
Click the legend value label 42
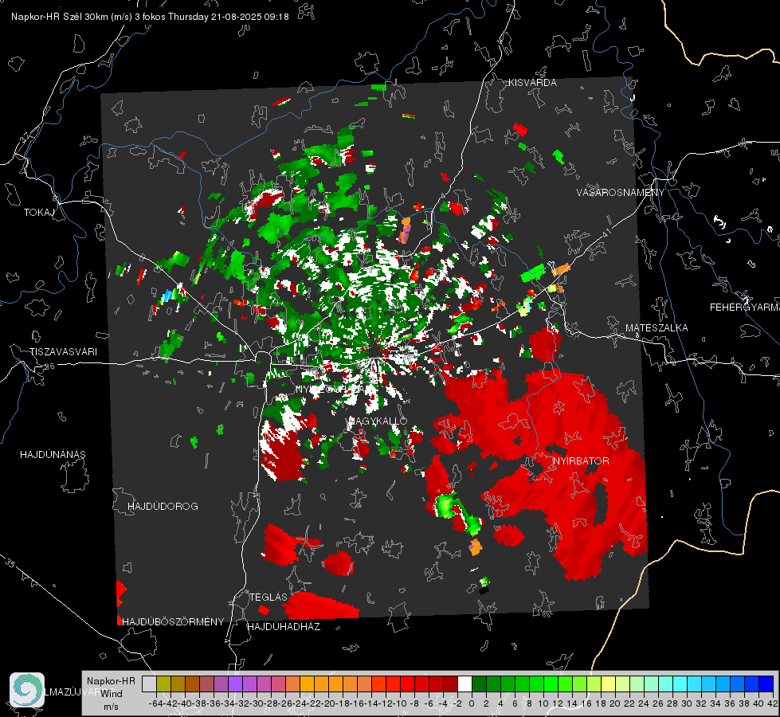point(773,703)
